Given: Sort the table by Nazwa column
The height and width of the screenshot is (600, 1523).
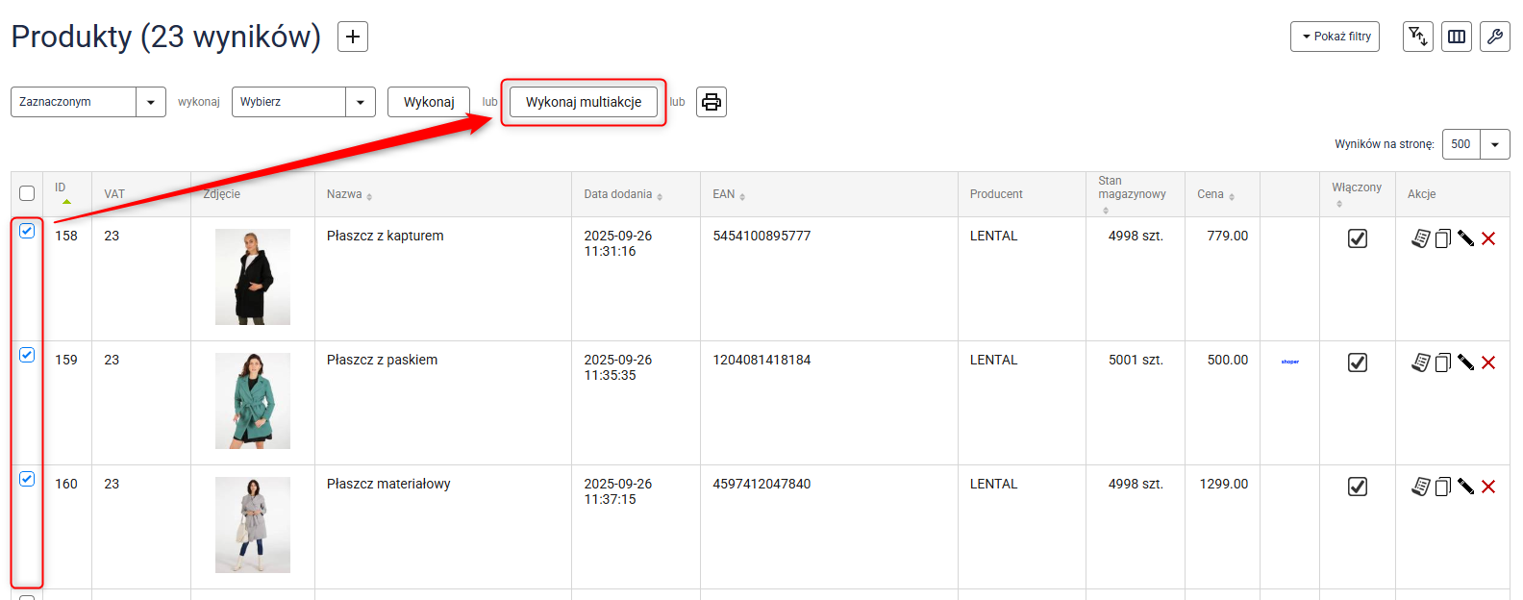Looking at the screenshot, I should click(x=344, y=194).
